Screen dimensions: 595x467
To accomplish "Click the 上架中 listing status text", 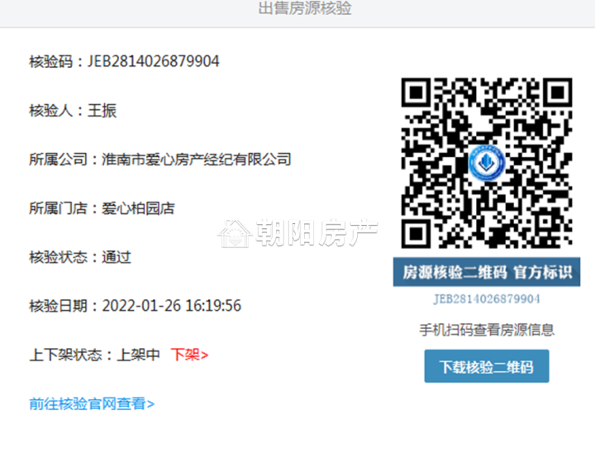I will (139, 355).
